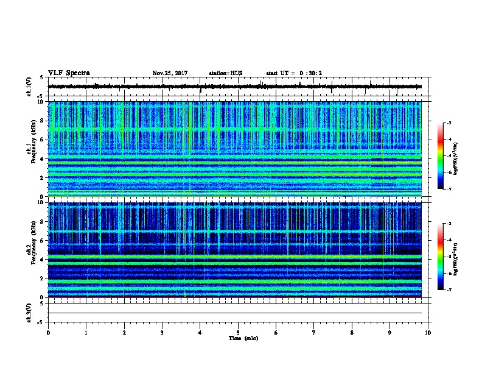Click the ch.1 voltage waveform trace

tap(235, 87)
